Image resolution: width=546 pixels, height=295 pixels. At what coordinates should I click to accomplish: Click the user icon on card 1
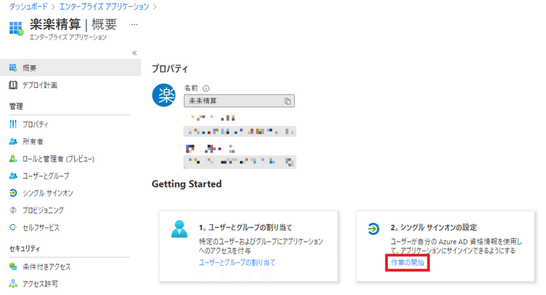(x=179, y=229)
